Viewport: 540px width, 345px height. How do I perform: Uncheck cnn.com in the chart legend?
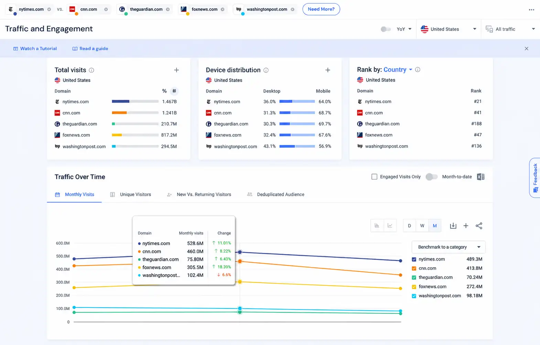pos(414,269)
